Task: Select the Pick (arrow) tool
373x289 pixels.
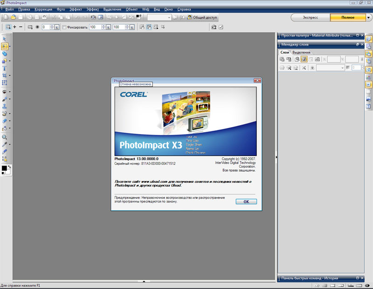Action: tap(5, 39)
